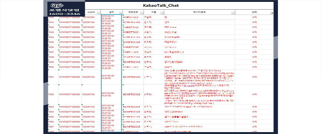
Task: Select date cell 2017-03-30 15:27:39
Action: tap(111, 117)
